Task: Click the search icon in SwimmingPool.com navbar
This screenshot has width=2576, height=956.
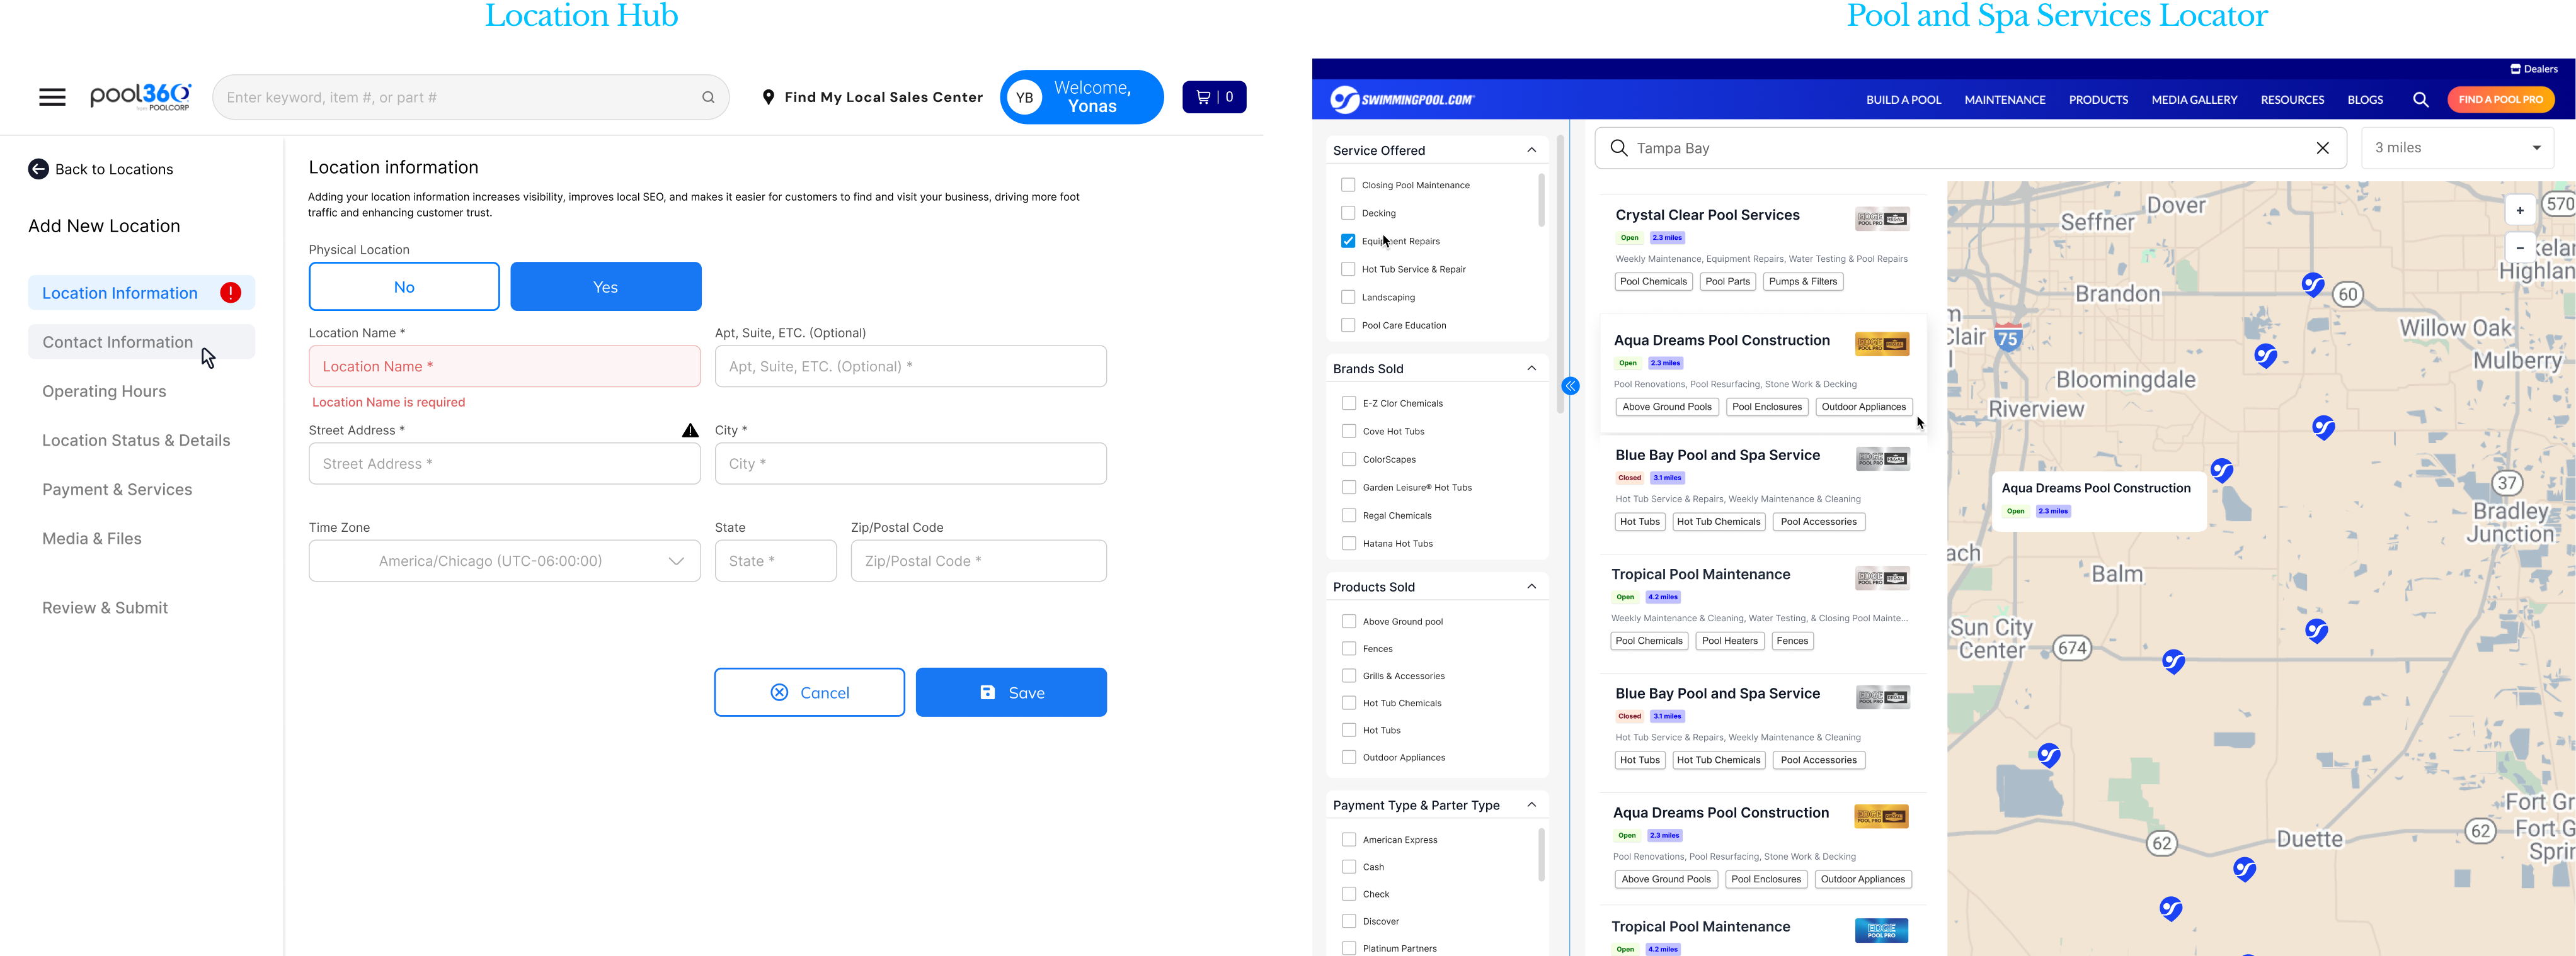Action: coord(2420,100)
